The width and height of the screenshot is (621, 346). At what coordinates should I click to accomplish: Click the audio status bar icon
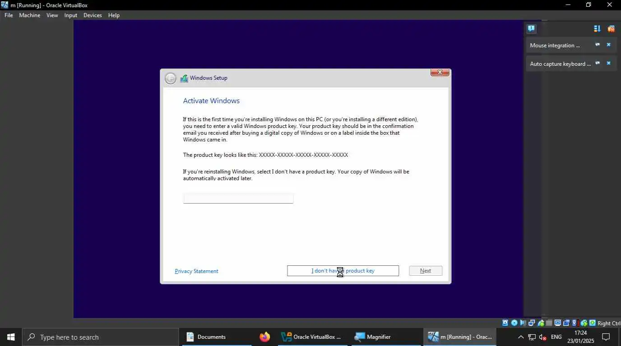click(x=523, y=323)
